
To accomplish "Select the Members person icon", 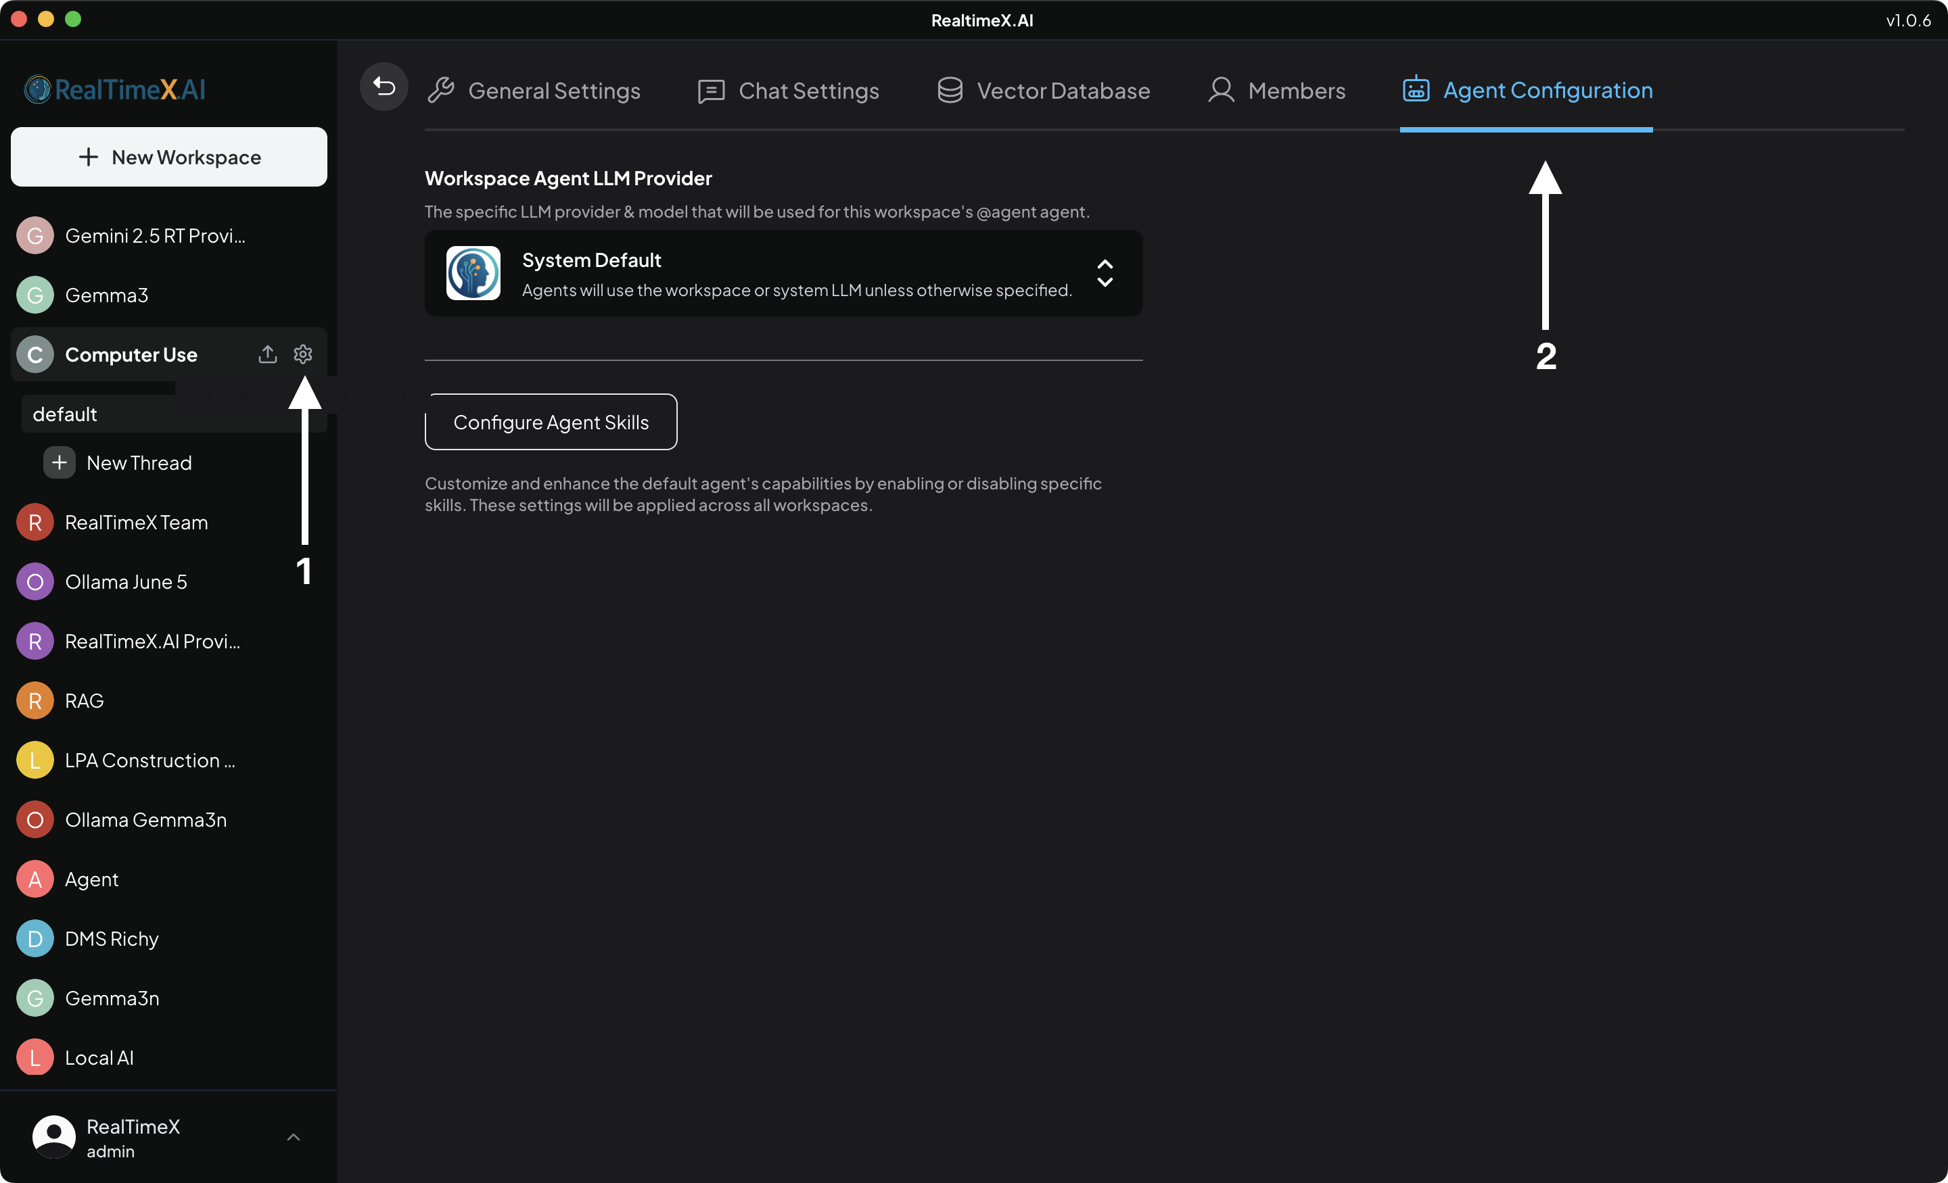I will pyautogui.click(x=1221, y=90).
